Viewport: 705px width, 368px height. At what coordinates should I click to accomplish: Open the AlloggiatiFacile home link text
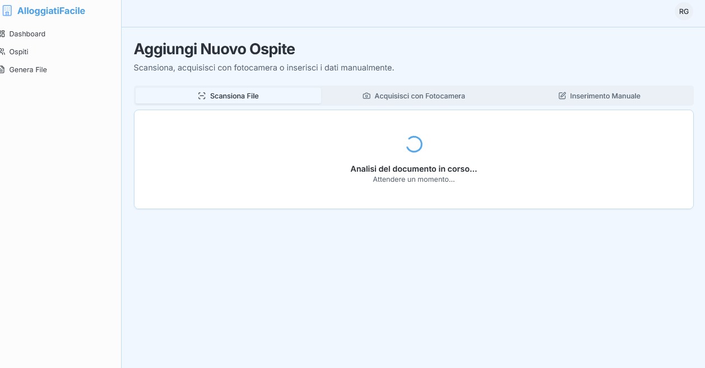click(51, 11)
